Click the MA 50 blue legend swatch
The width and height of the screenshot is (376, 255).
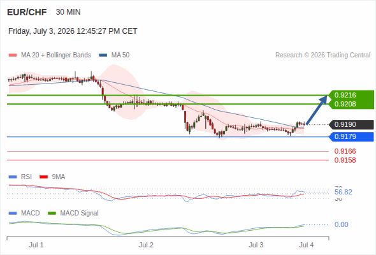(x=103, y=55)
